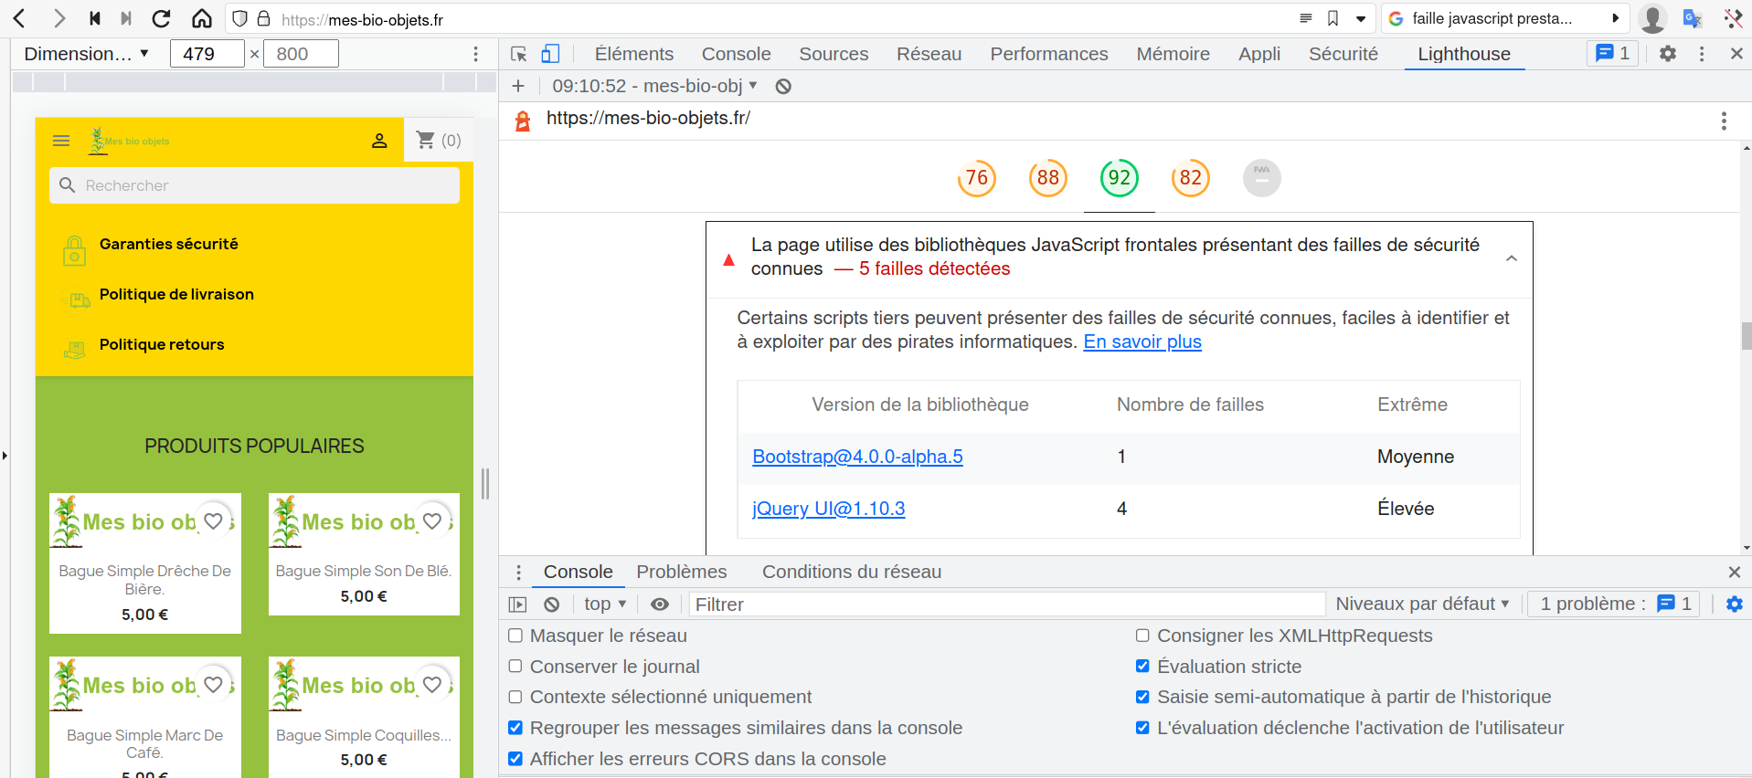Click the Rechercher search field
The width and height of the screenshot is (1752, 778).
click(254, 185)
